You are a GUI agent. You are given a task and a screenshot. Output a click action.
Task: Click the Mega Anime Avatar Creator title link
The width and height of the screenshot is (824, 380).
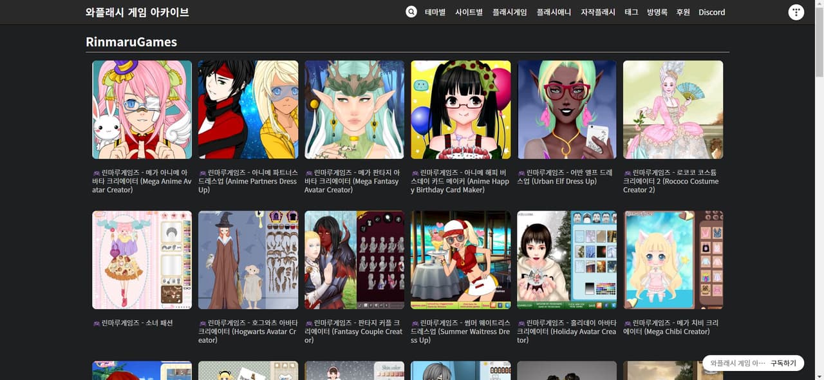pos(142,181)
